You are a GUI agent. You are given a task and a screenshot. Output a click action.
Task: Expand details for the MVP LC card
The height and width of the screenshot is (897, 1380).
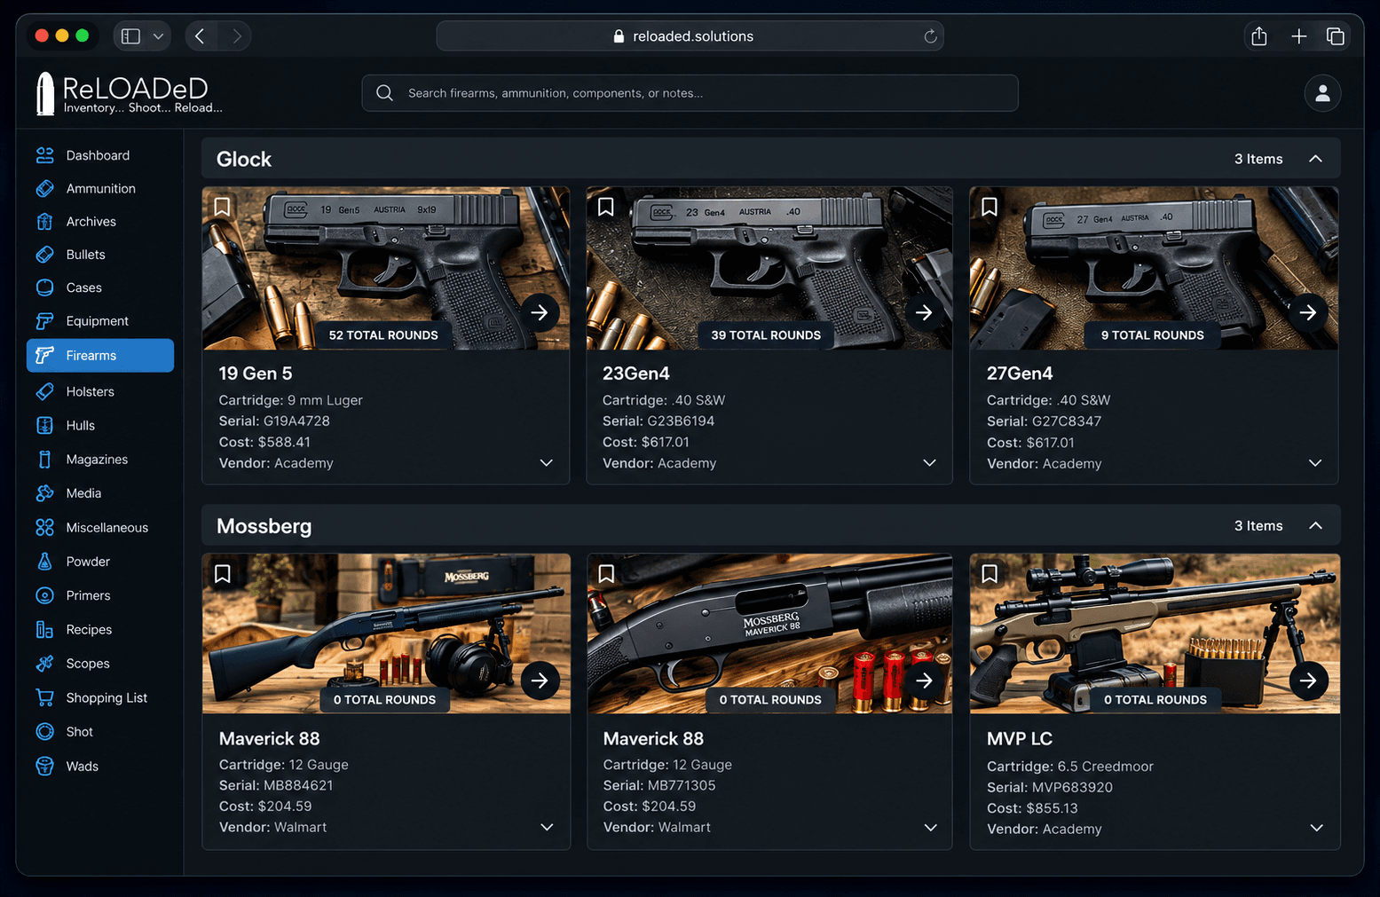(x=1317, y=828)
